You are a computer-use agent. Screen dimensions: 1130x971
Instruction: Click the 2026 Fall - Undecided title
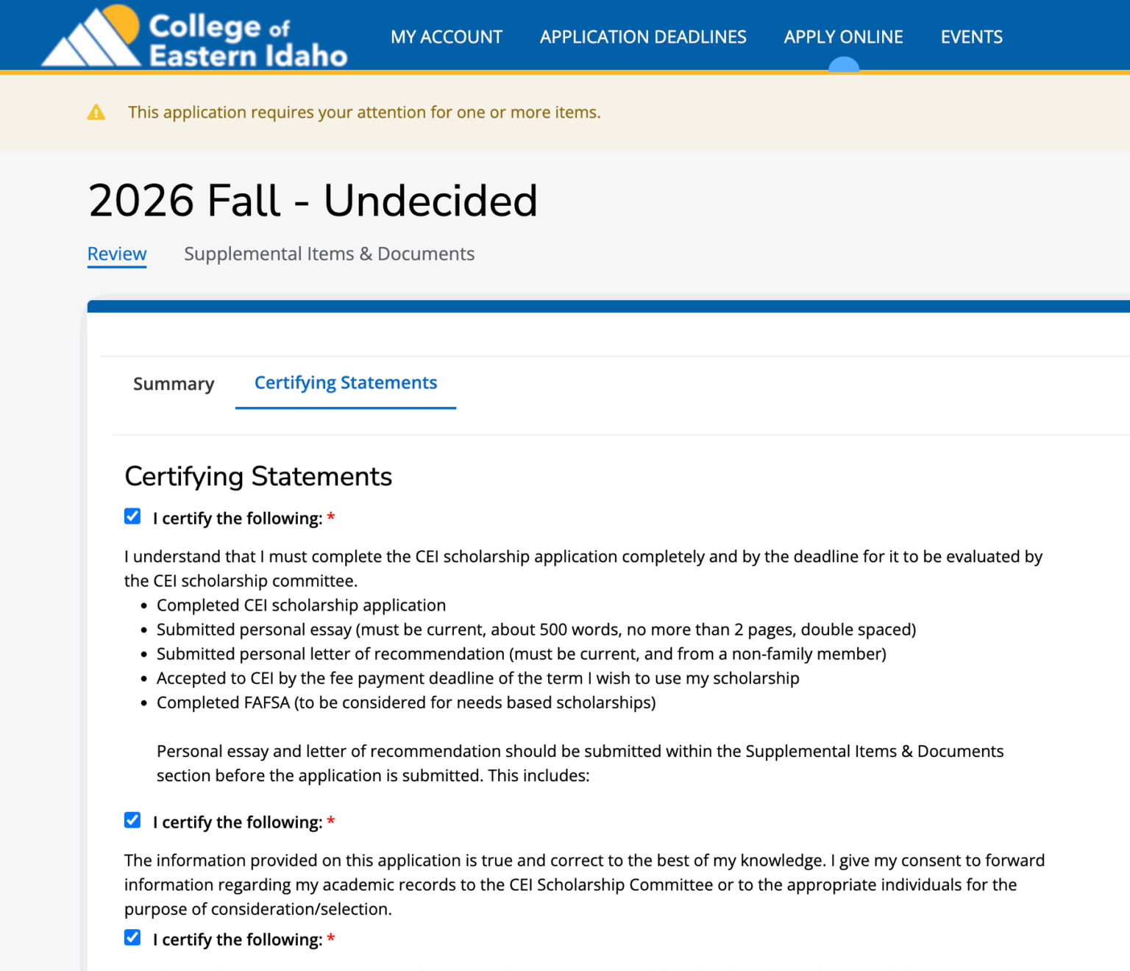coord(312,199)
